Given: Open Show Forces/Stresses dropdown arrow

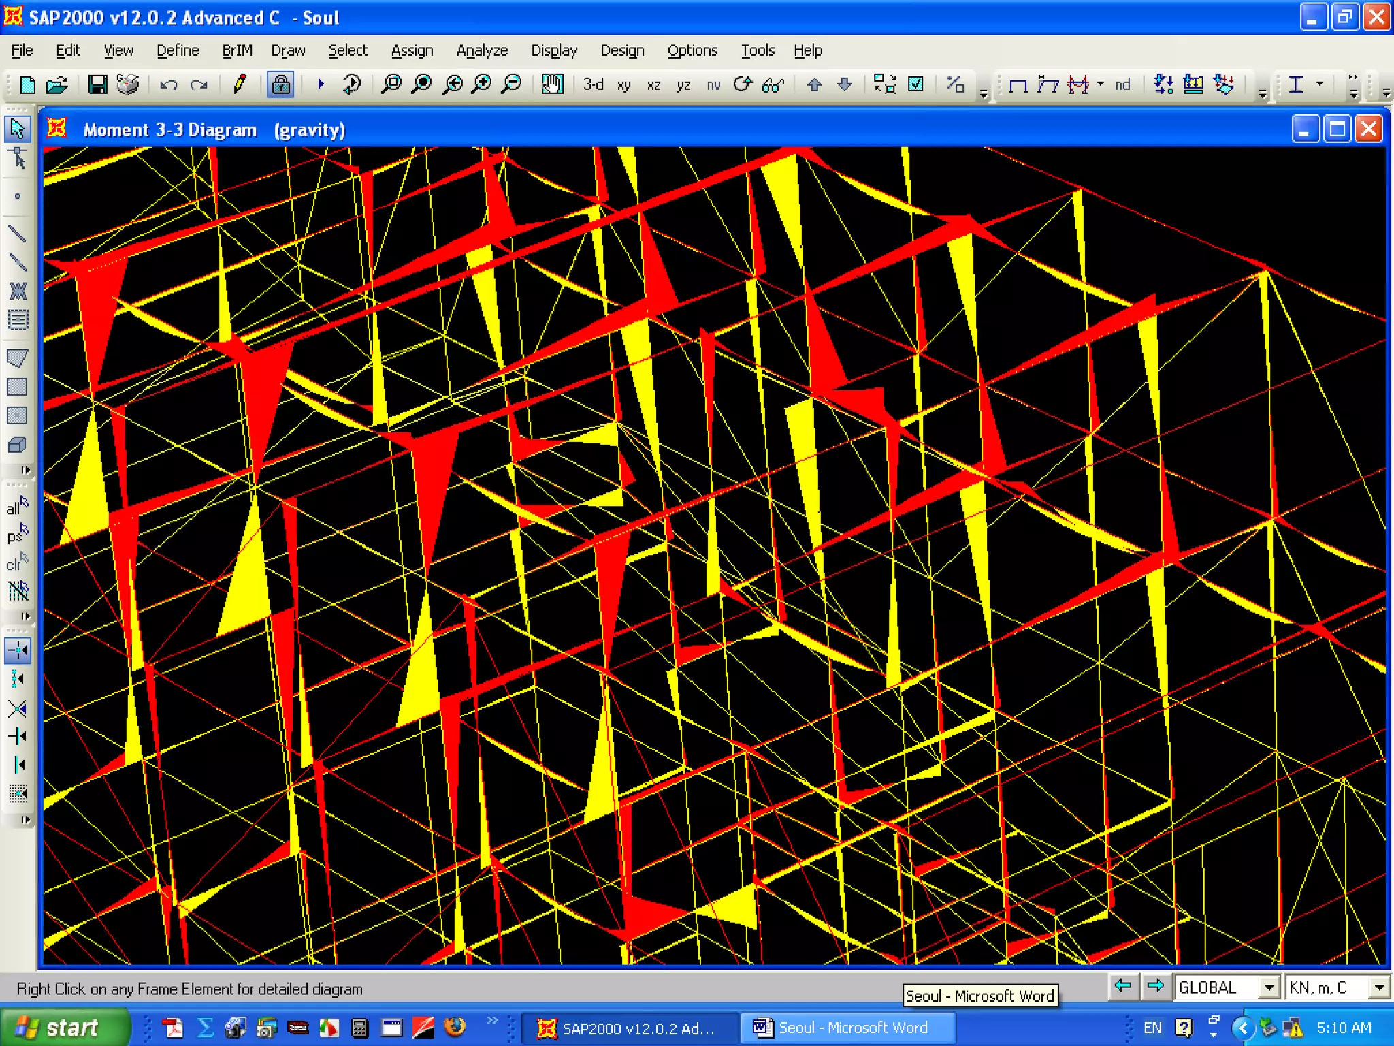Looking at the screenshot, I should 1101,84.
